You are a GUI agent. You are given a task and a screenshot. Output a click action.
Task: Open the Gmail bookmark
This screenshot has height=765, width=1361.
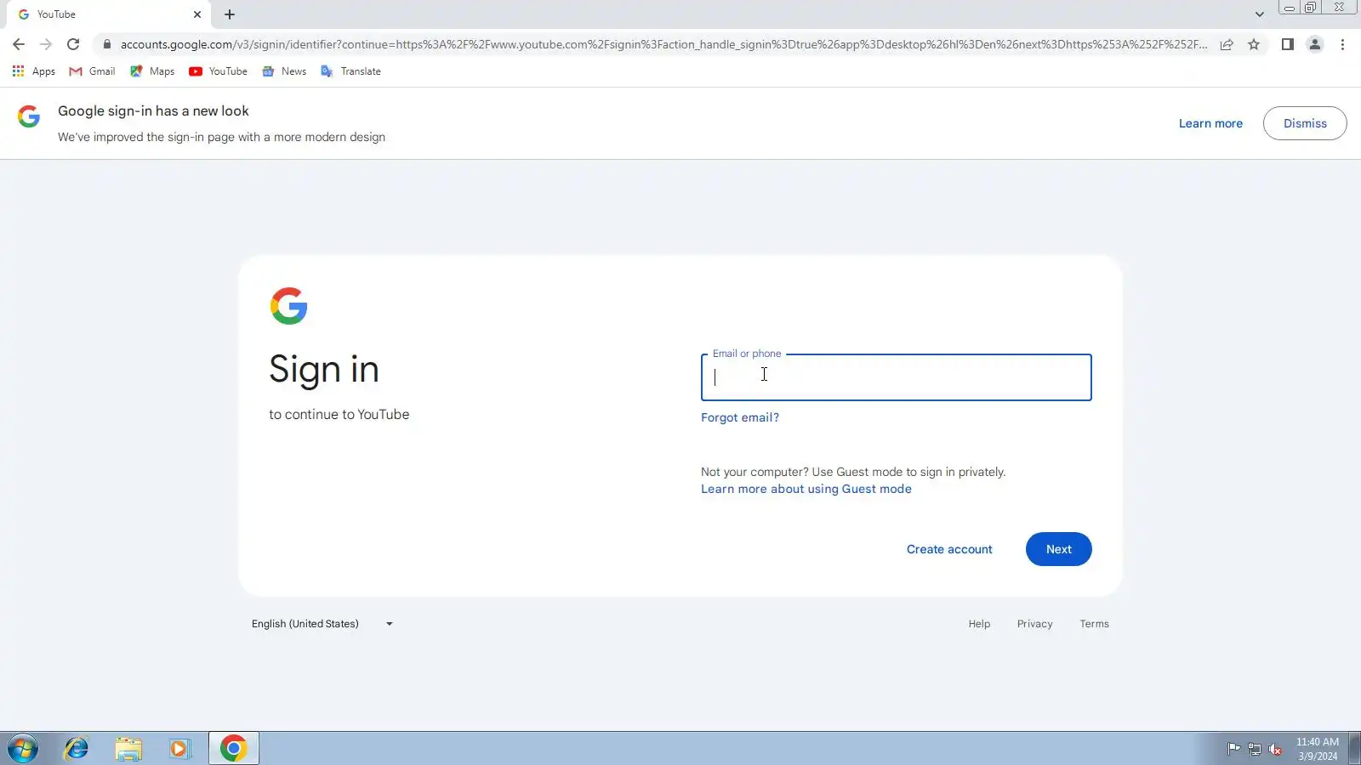[93, 71]
